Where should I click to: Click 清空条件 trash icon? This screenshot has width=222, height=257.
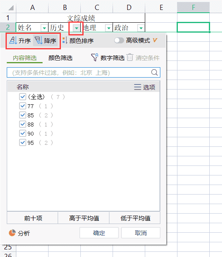tap(130, 57)
